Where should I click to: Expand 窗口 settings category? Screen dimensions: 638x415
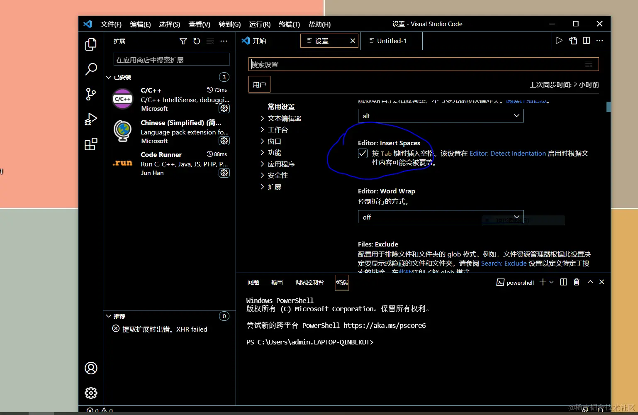point(270,142)
